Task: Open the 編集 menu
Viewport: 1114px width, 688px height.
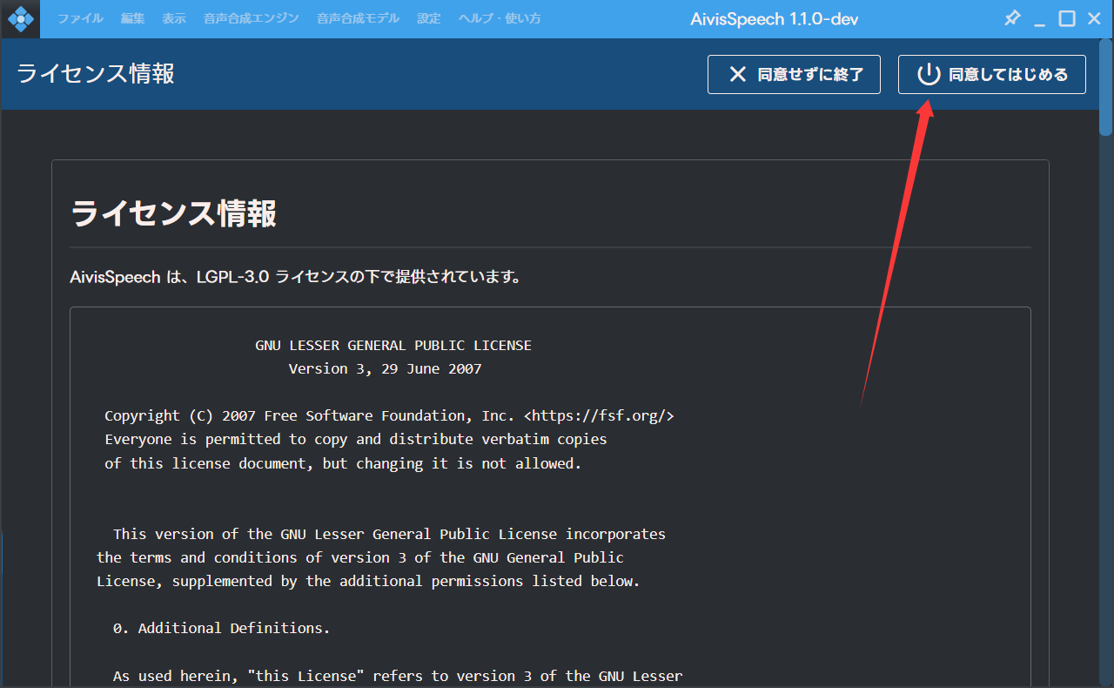Action: pyautogui.click(x=133, y=18)
